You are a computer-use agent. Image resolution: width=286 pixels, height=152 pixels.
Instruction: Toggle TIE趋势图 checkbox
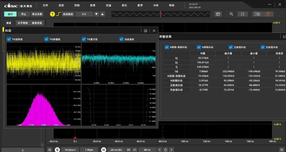(x=9, y=39)
